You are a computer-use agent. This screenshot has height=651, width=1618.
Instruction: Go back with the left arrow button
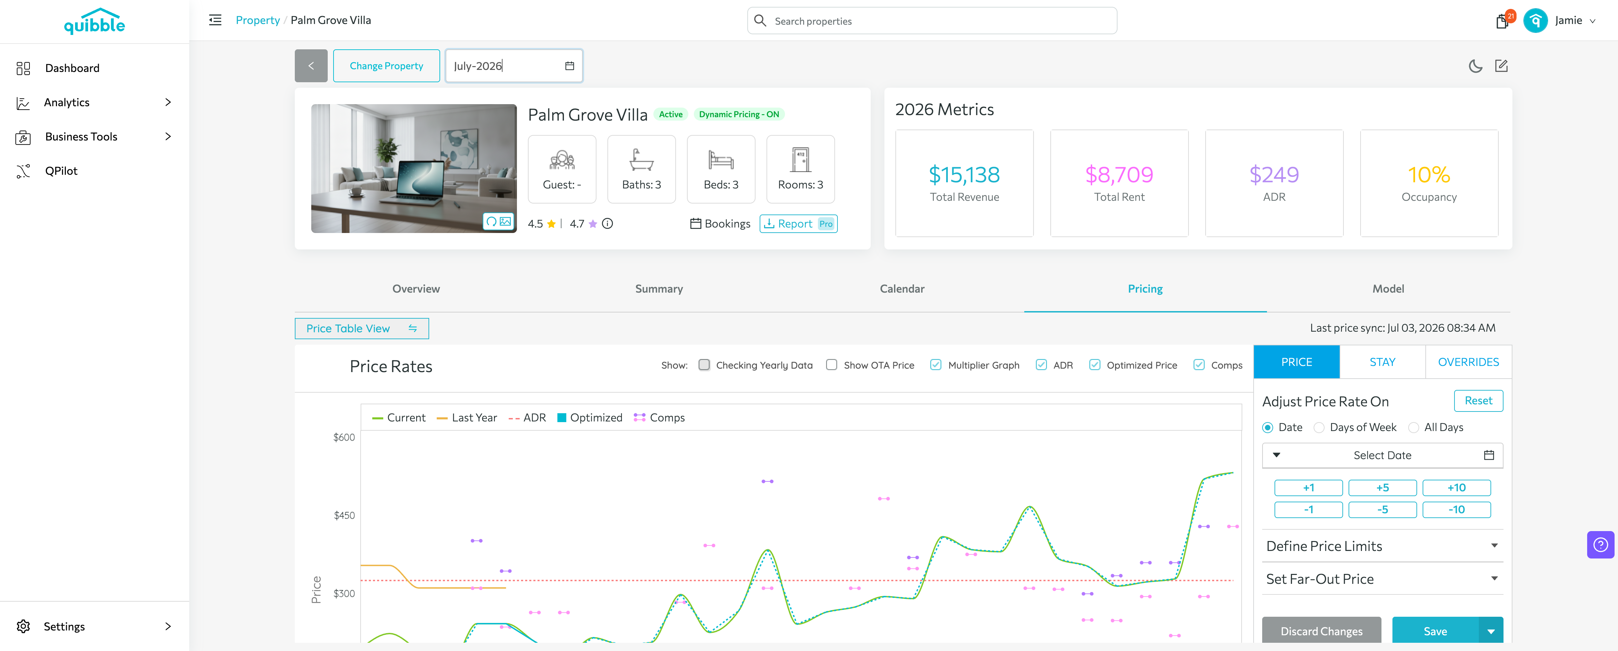click(311, 66)
